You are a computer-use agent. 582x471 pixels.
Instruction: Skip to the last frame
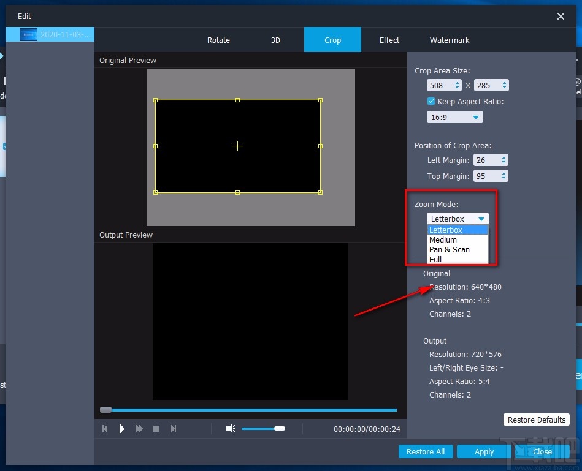coord(174,429)
